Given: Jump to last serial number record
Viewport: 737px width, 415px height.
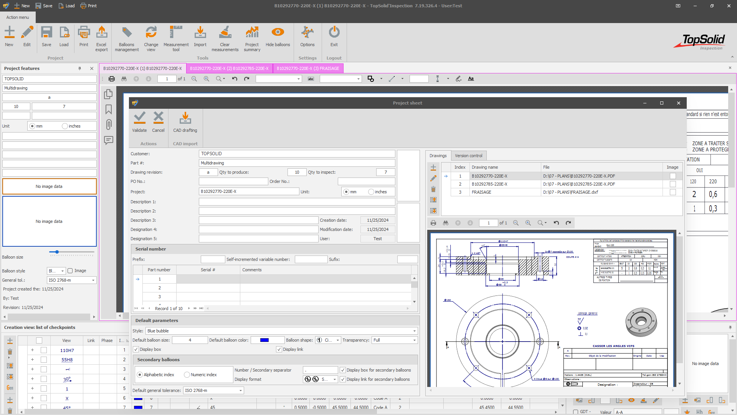Looking at the screenshot, I should (201, 309).
